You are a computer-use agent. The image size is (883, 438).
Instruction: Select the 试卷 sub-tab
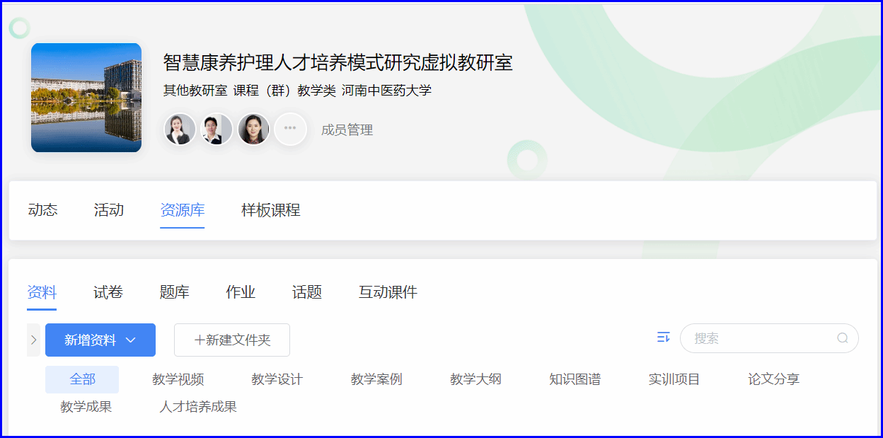(x=108, y=292)
